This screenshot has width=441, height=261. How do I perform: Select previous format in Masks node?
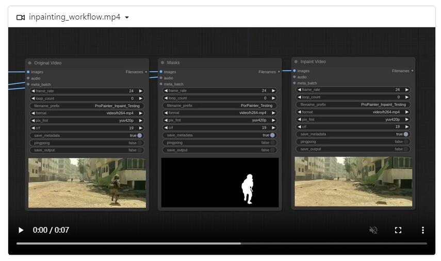tap(166, 113)
